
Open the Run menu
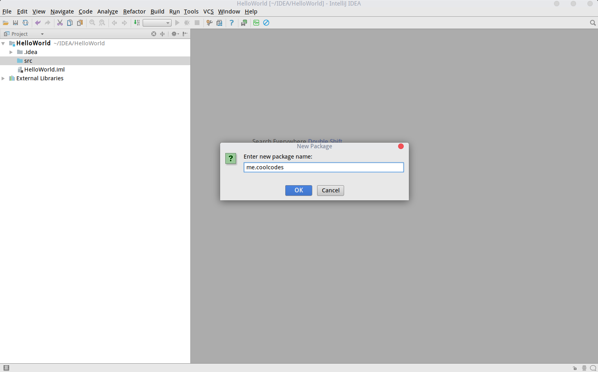coord(174,12)
